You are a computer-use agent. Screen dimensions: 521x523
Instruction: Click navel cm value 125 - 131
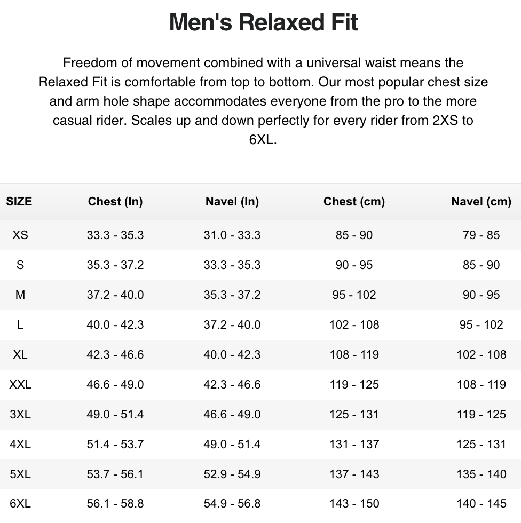click(x=481, y=444)
